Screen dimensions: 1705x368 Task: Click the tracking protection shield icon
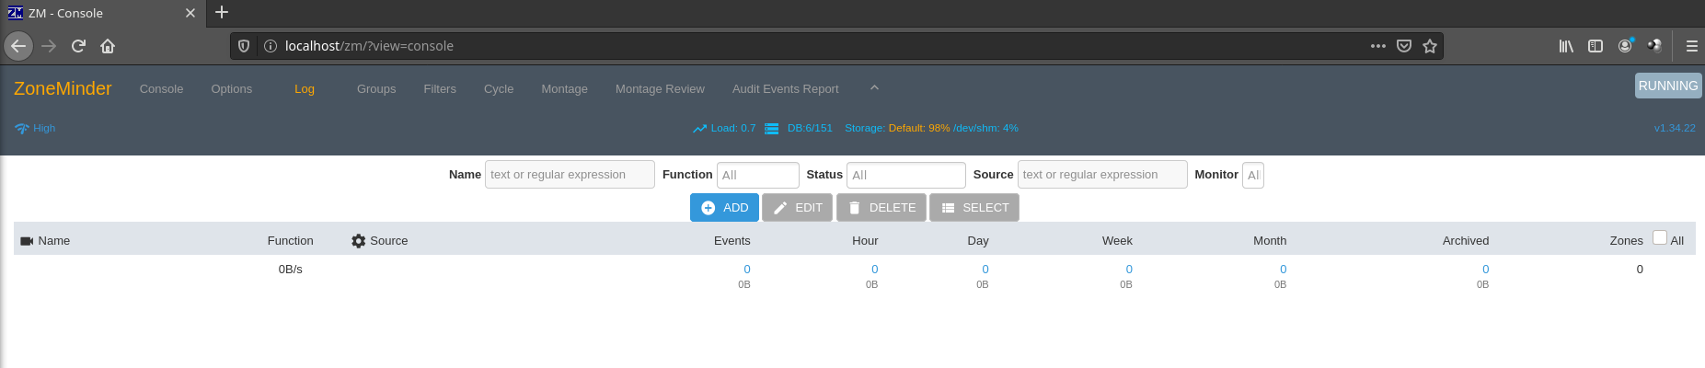tap(244, 46)
